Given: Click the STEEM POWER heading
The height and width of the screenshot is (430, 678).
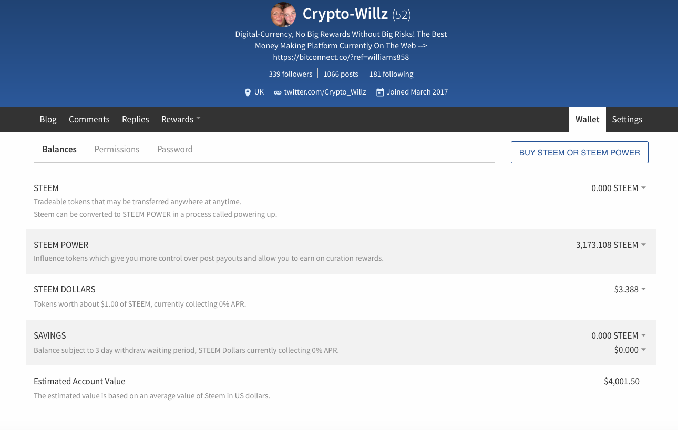Looking at the screenshot, I should pos(61,245).
